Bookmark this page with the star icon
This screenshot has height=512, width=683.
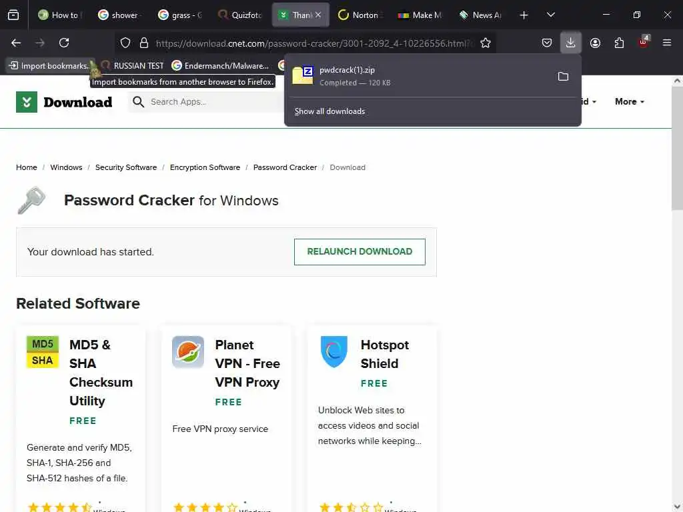[486, 43]
